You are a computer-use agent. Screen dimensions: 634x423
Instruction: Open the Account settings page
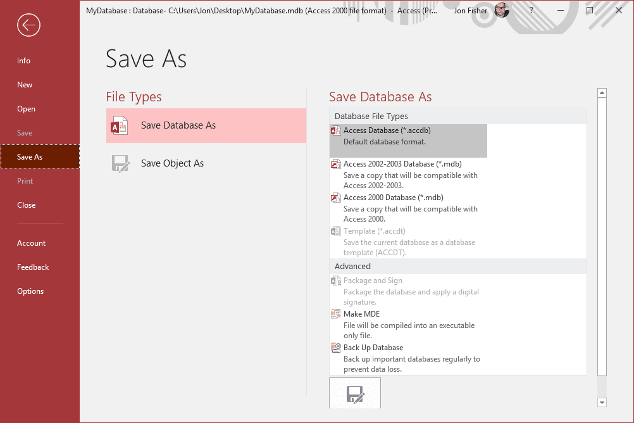(x=32, y=243)
